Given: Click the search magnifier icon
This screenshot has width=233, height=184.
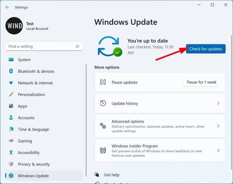Looking at the screenshot, I should tap(78, 47).
